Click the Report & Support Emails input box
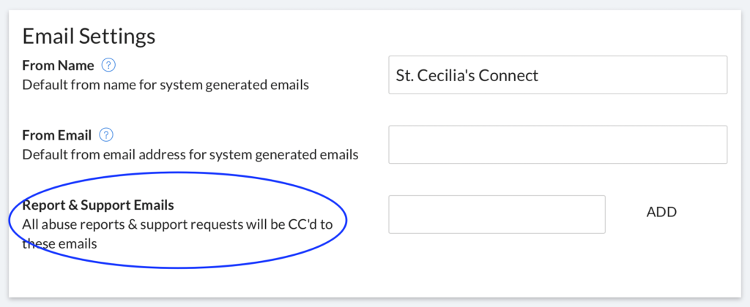Screen dimensions: 750x307 497,214
